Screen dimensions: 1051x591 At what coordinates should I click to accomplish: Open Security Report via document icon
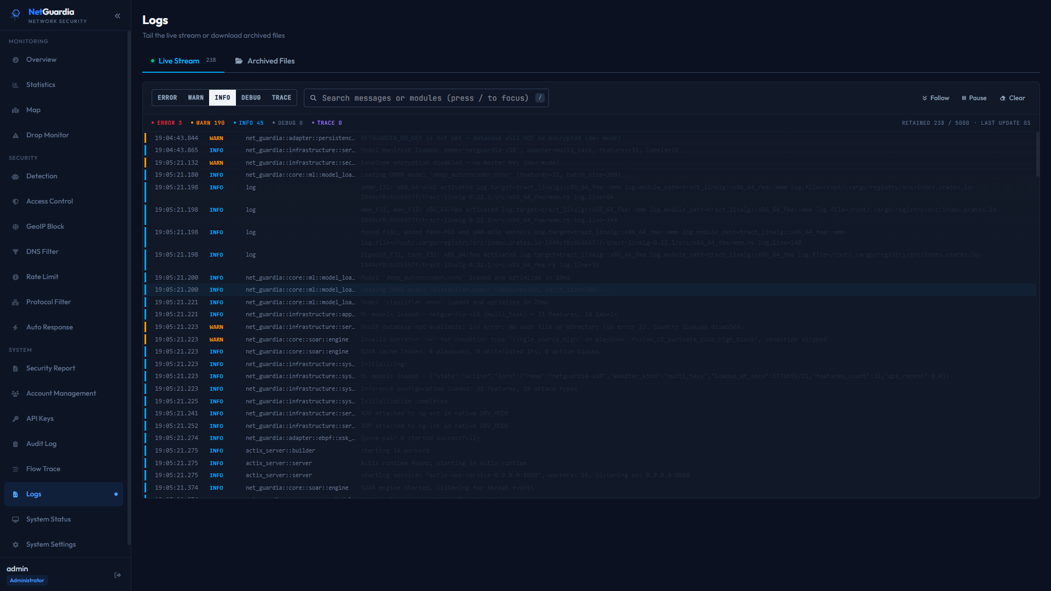(x=15, y=368)
